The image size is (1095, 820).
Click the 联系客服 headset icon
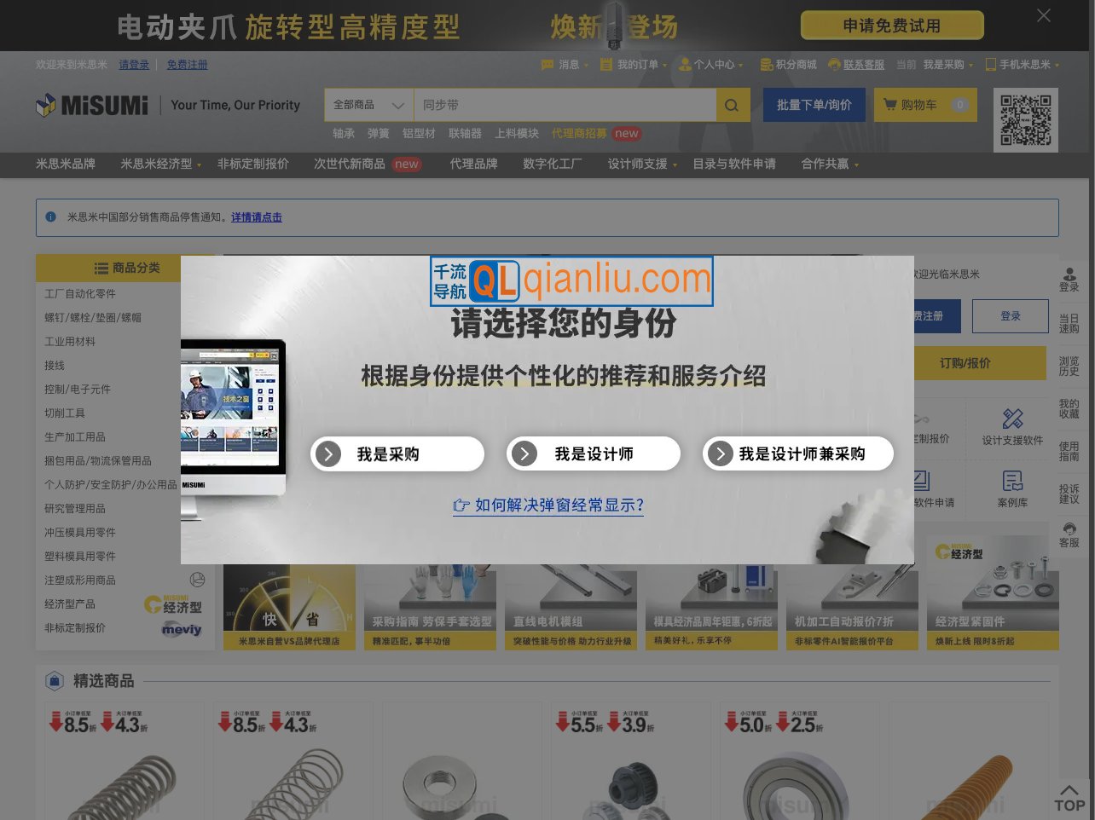[836, 64]
